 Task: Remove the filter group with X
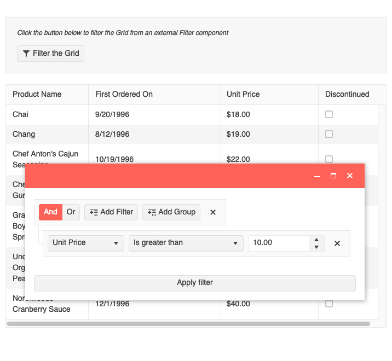[x=213, y=212]
